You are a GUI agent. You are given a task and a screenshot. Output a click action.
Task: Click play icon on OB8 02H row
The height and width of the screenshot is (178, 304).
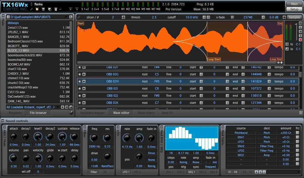coord(84,81)
